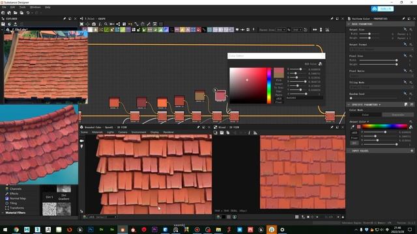
Task: Click Pick in the color editor
Action: [278, 80]
